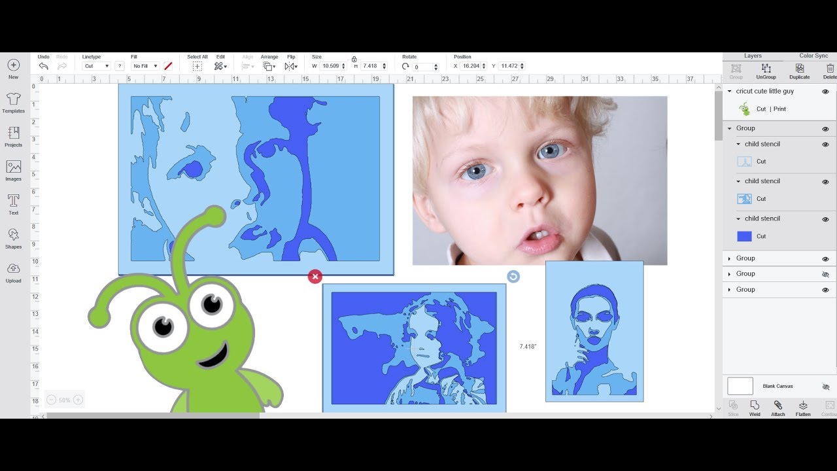Click the Linetype question mark button
Viewport: 837px width, 471px height.
coord(120,66)
